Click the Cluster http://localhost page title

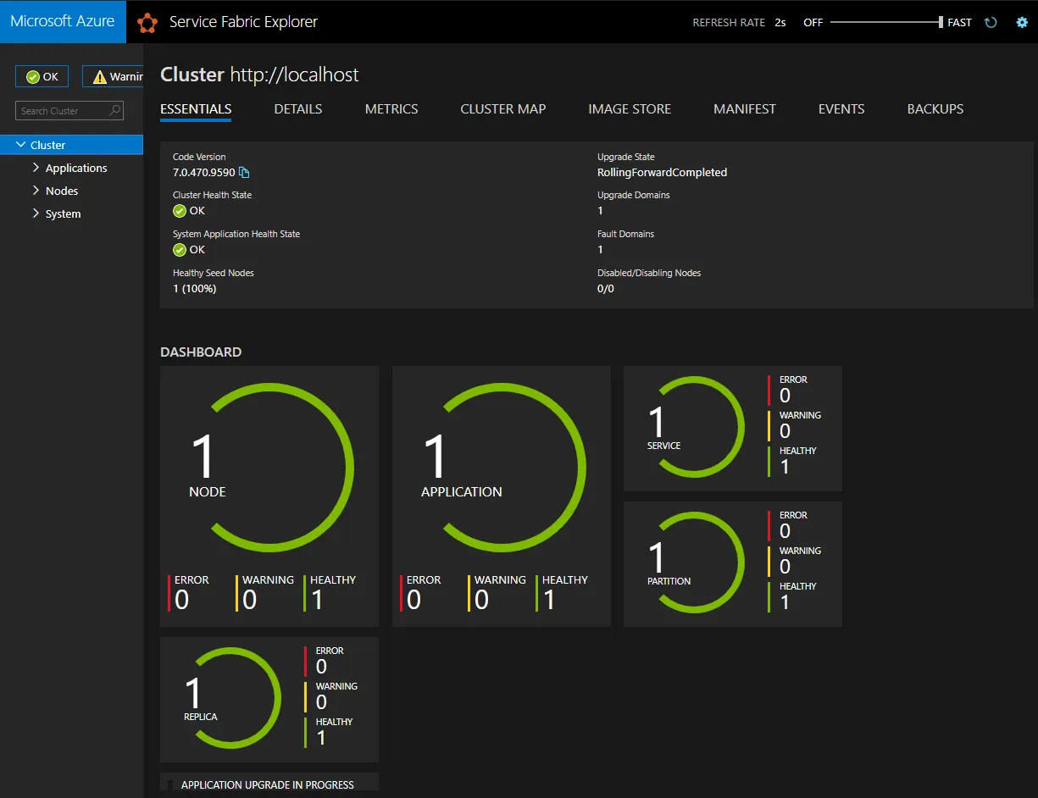click(259, 75)
